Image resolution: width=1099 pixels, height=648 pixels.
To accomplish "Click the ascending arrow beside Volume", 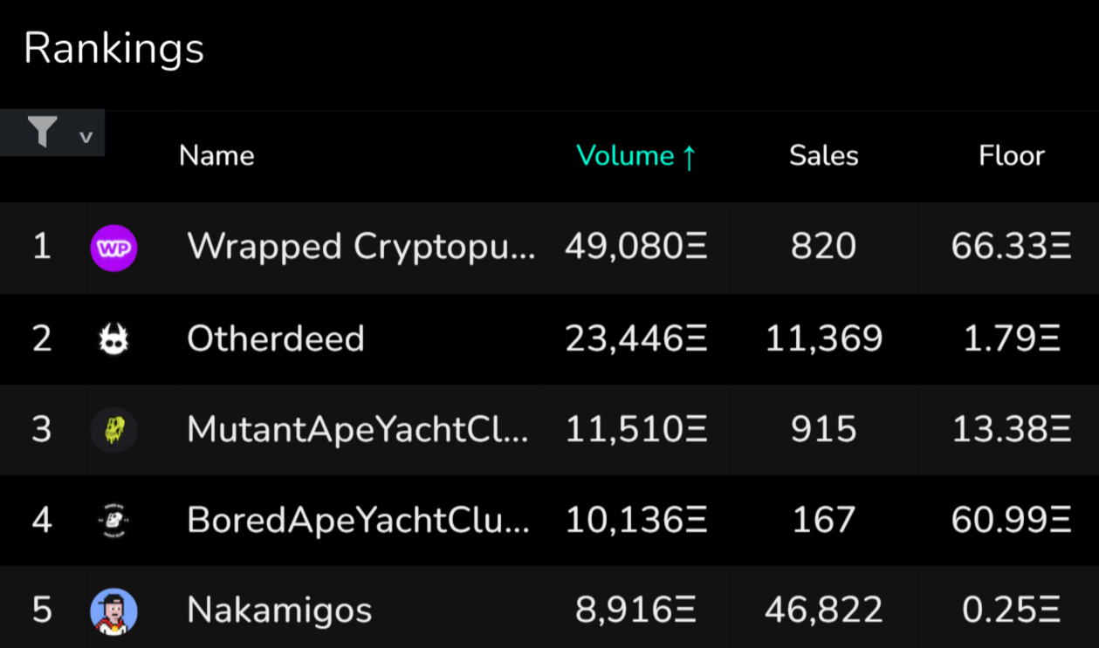I will [688, 158].
